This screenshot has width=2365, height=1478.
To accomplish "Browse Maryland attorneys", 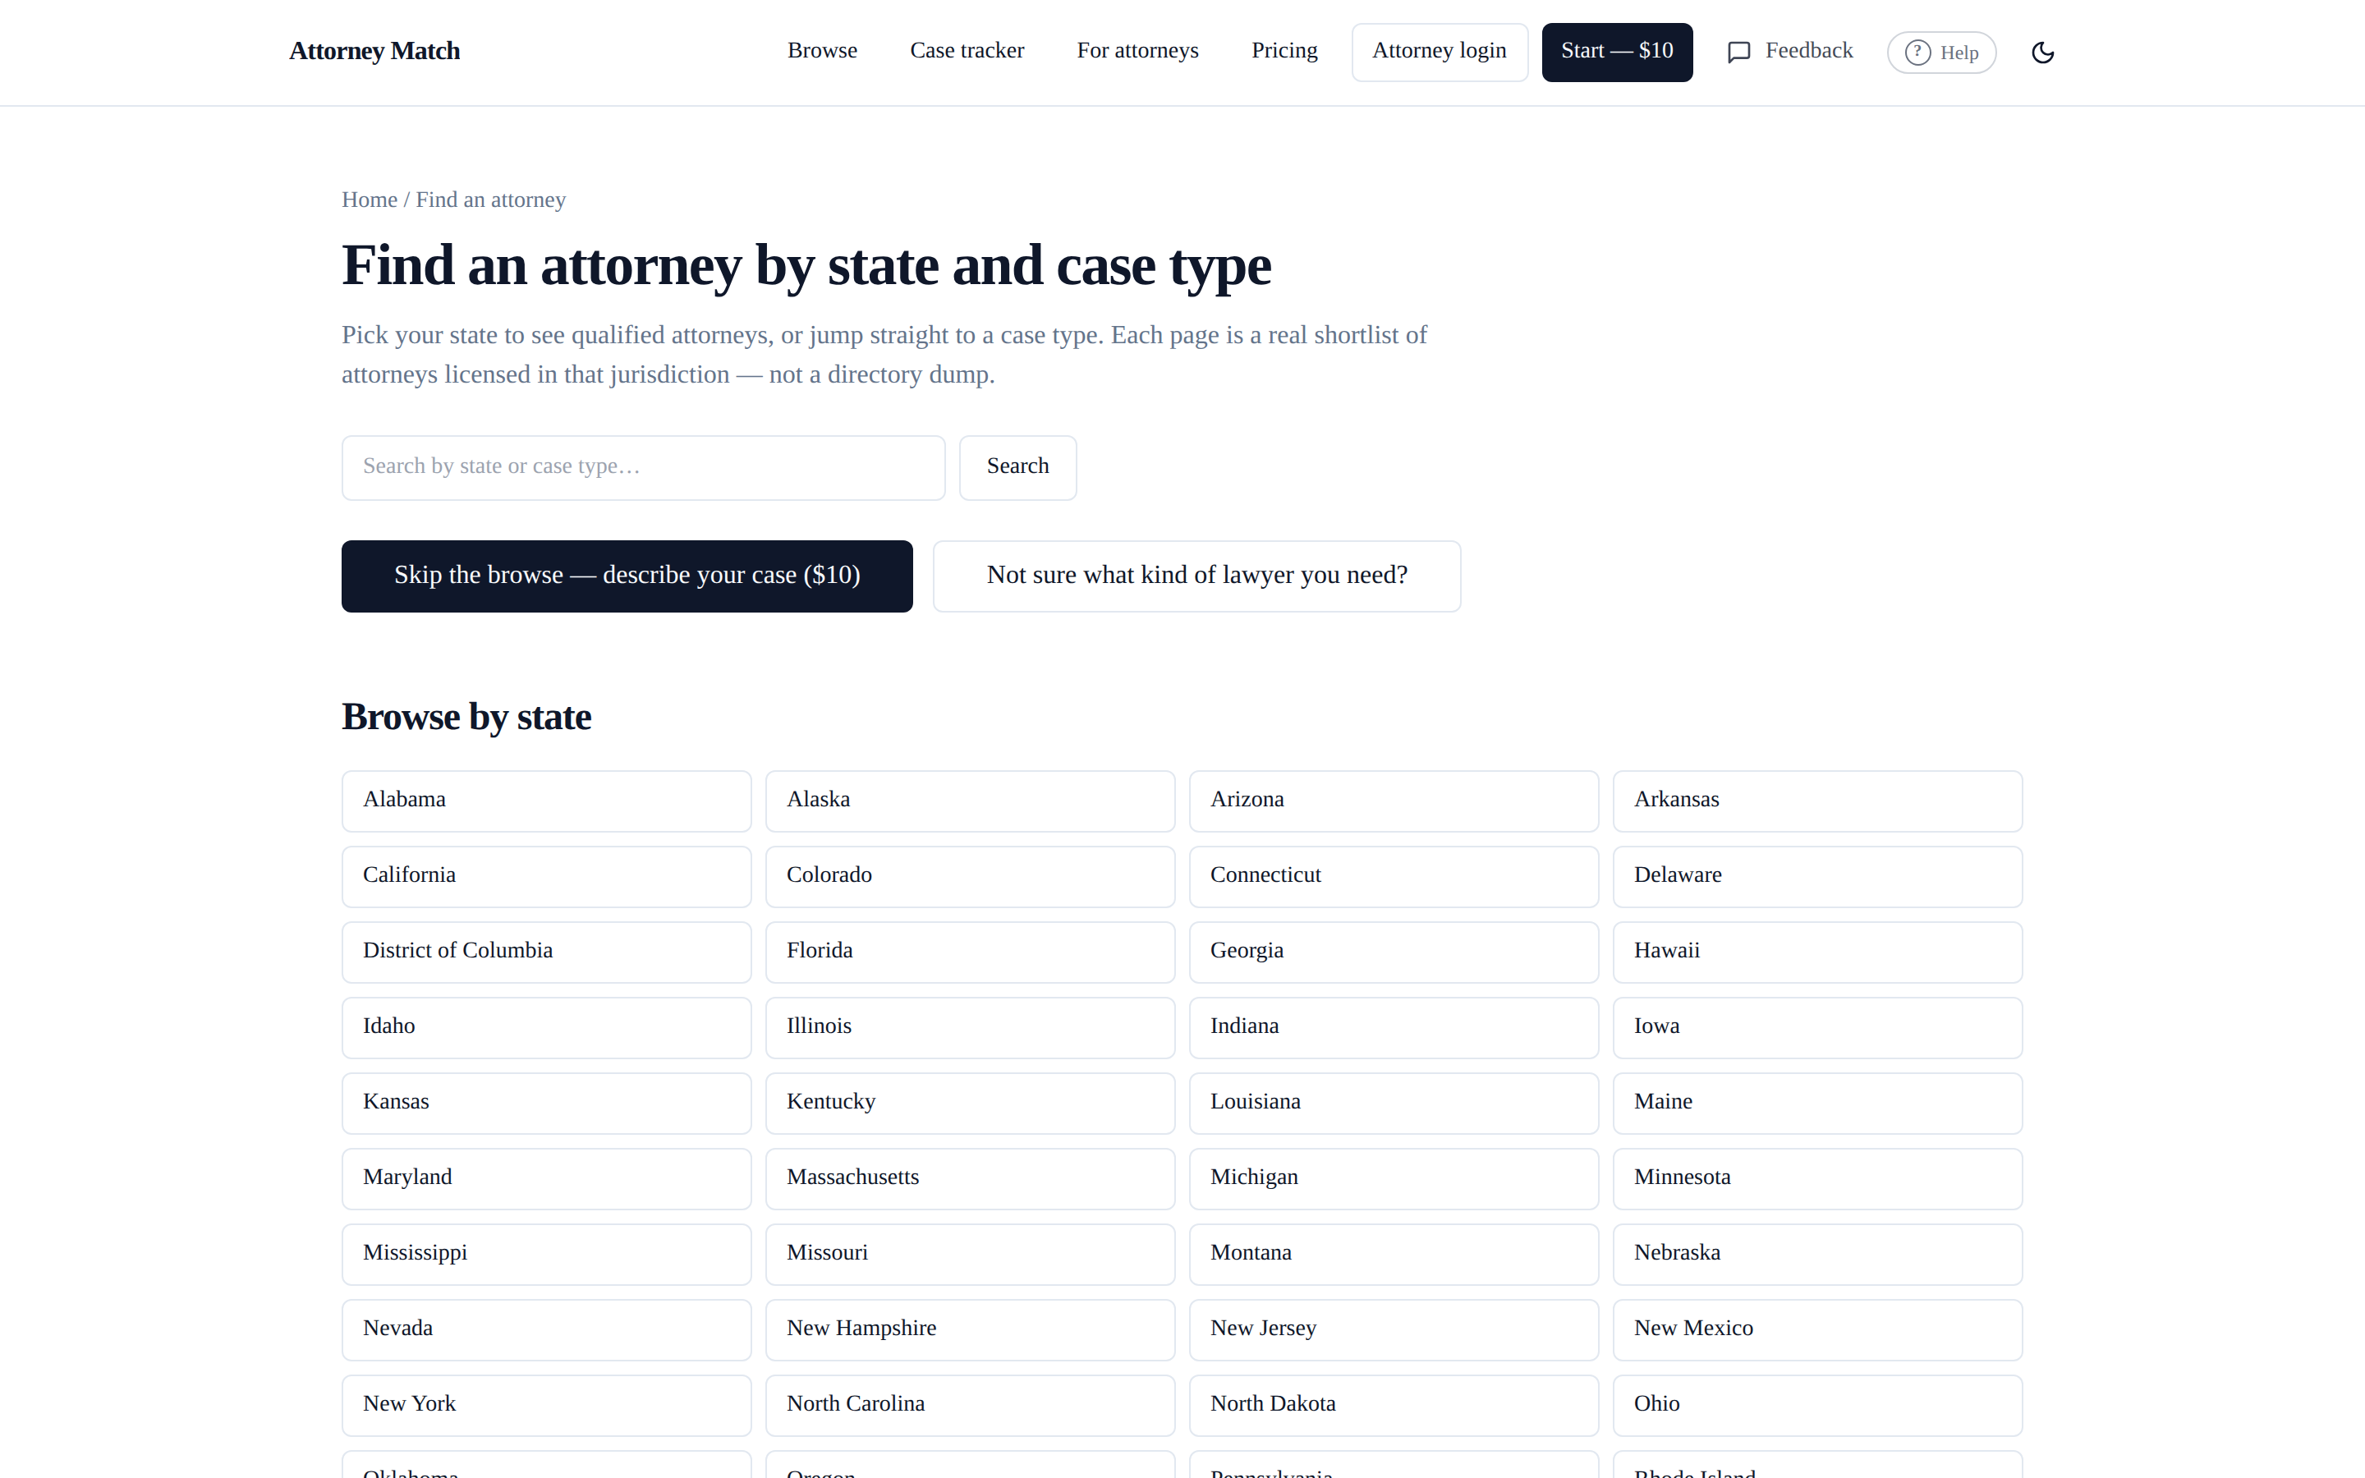I will click(x=546, y=1179).
